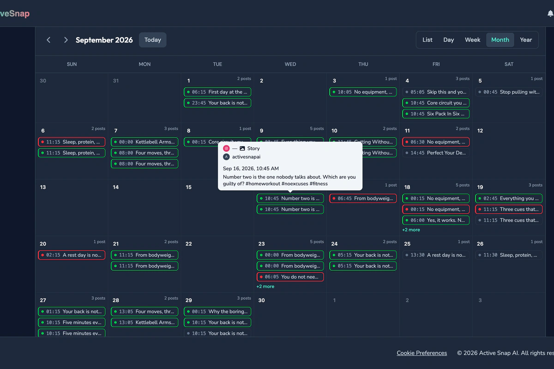Click the September 2026 title

click(x=104, y=40)
